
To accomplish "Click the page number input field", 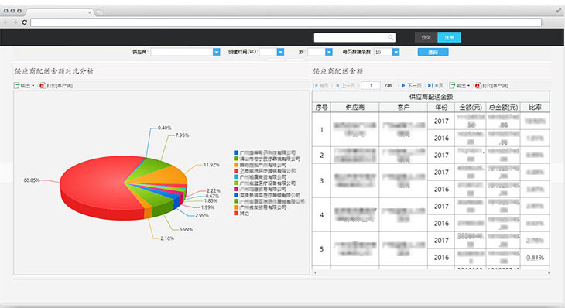I will click(371, 85).
